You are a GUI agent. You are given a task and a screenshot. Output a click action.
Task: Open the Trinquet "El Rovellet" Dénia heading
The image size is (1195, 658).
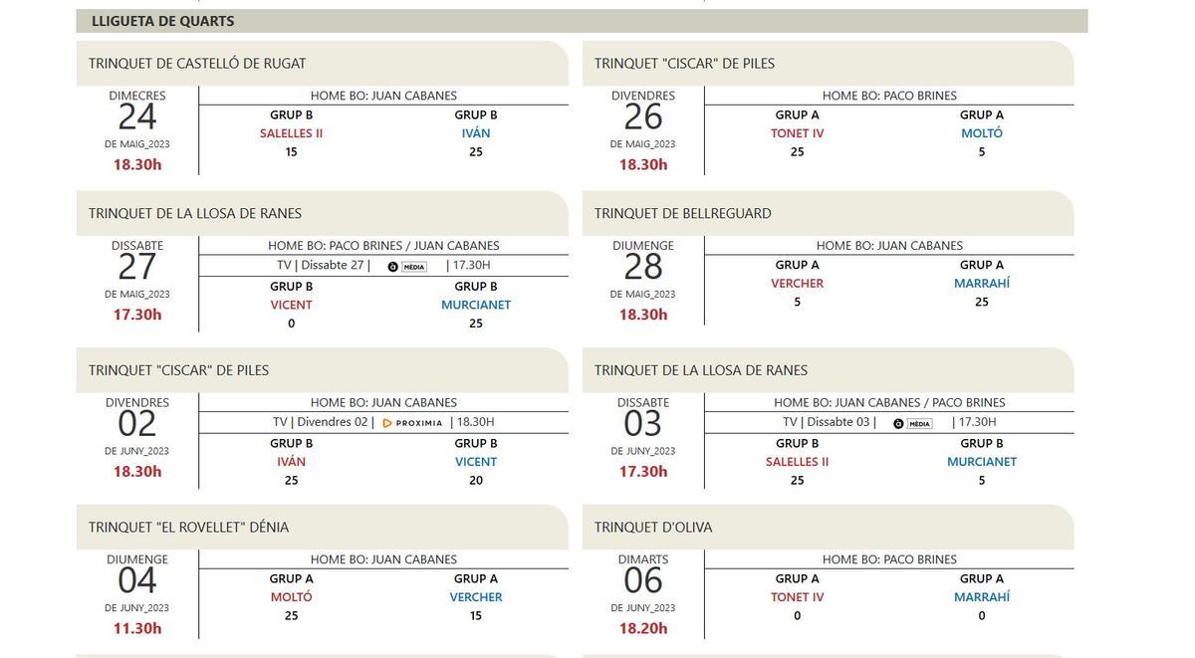(188, 528)
